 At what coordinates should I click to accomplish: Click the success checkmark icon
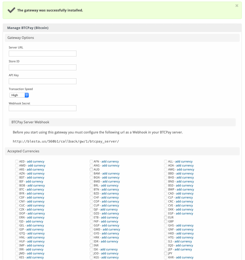coord(11,10)
